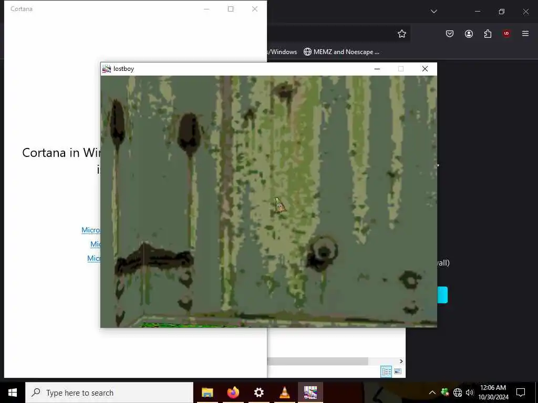Screen dimensions: 538x403
Task: Open the MEMZ and Noescape bookmark
Action: (x=342, y=52)
